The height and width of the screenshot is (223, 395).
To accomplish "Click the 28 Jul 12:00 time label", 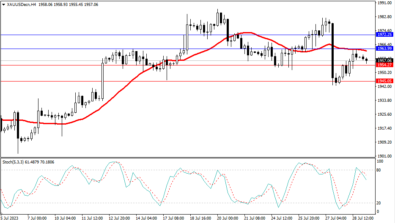I will click(x=362, y=218).
